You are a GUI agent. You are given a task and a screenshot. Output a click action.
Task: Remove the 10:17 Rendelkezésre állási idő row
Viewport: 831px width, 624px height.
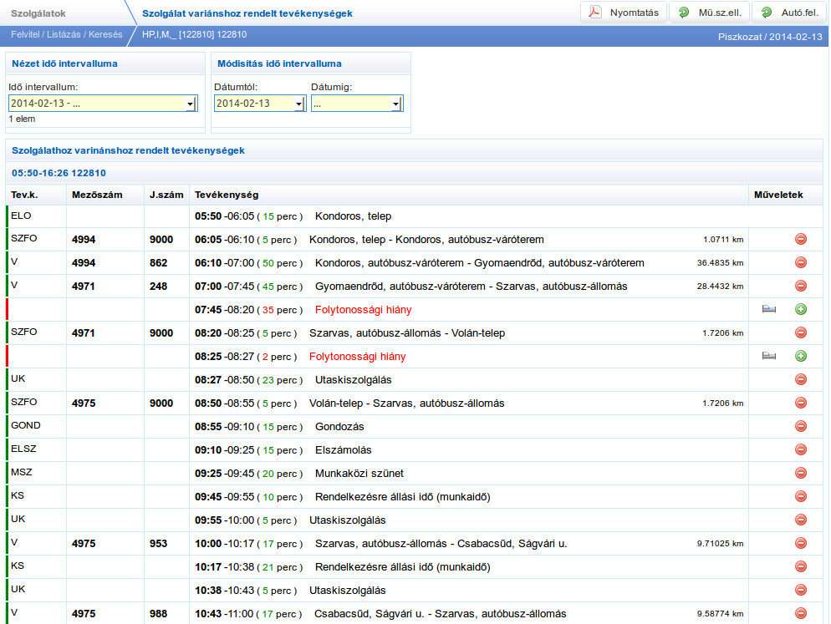pos(801,567)
